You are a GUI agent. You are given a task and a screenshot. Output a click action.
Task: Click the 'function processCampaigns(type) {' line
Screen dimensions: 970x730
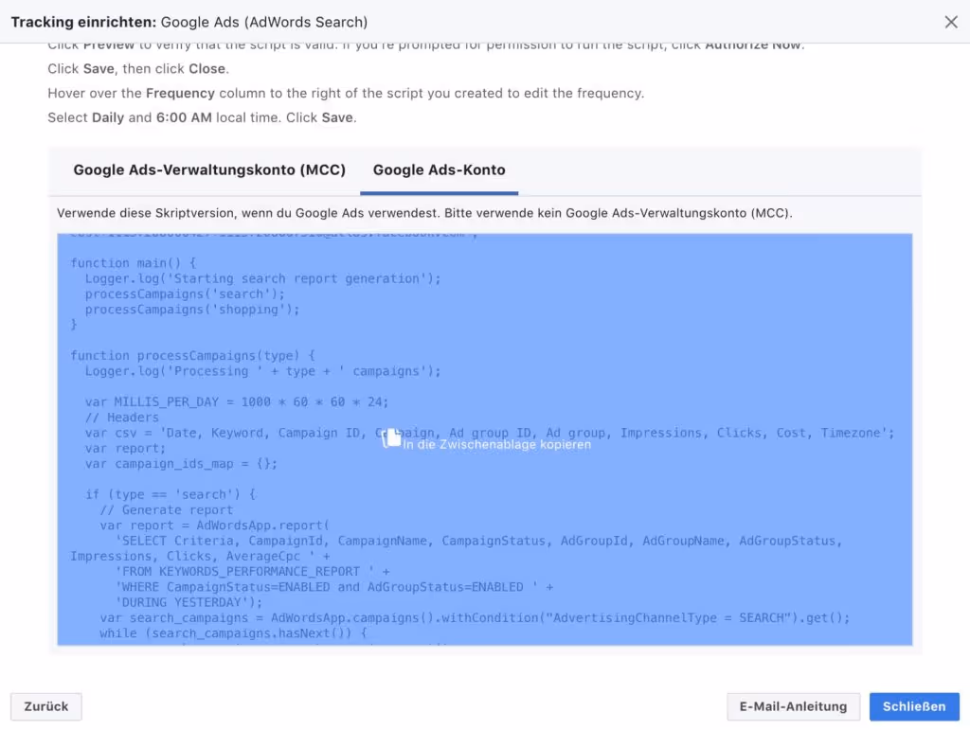point(192,356)
